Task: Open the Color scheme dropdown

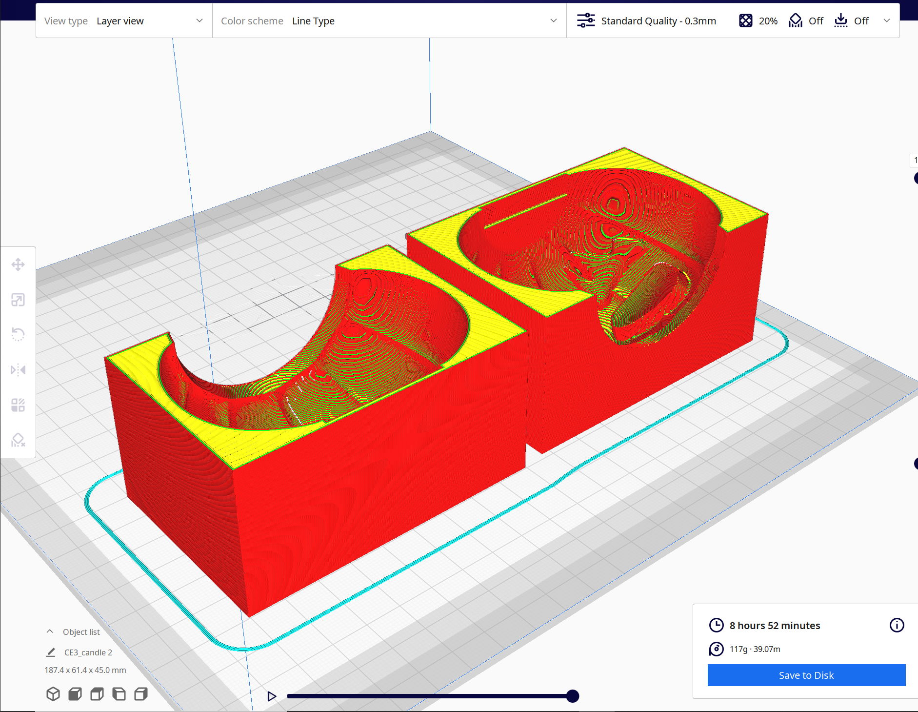Action: [389, 21]
